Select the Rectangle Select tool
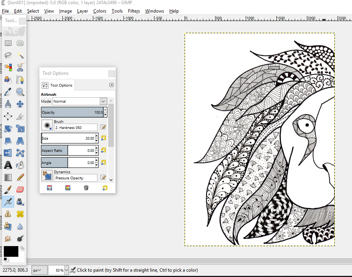This screenshot has height=277, width=352. point(8,43)
